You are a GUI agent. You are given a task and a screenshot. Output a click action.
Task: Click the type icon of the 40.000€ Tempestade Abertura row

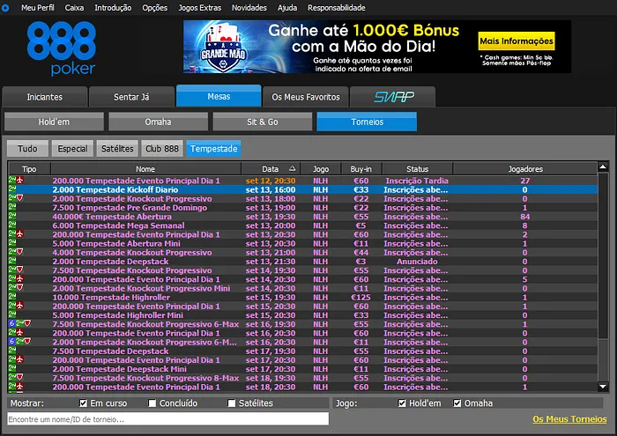point(12,216)
